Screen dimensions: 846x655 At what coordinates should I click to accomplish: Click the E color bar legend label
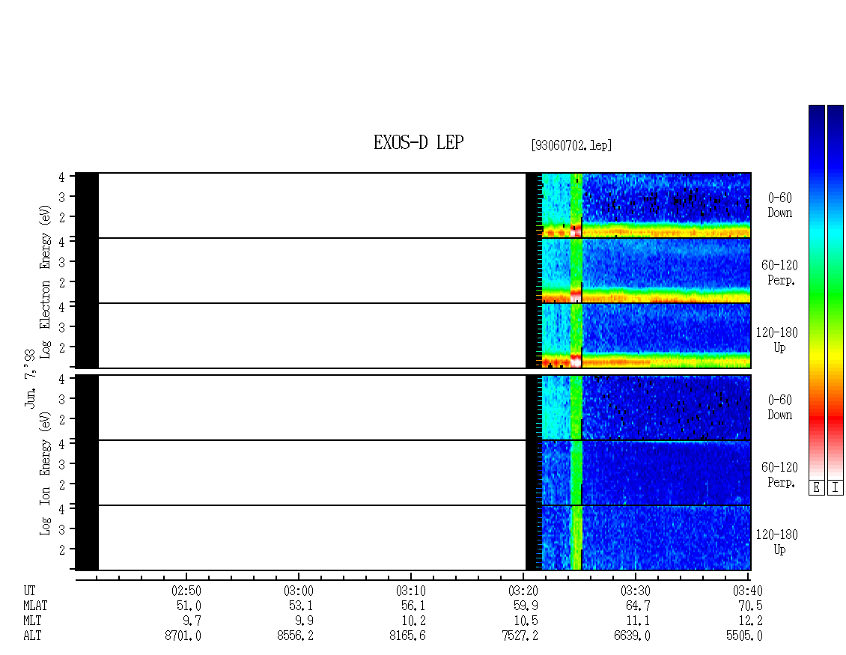point(816,488)
